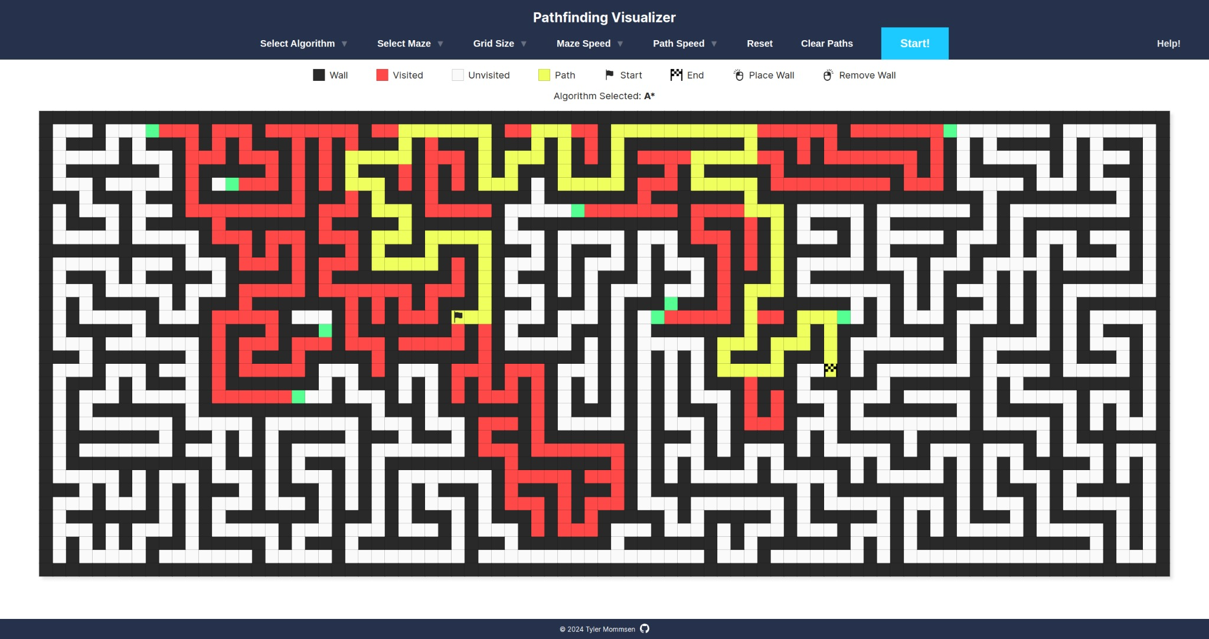Click the Pathfinding Visualizer title

point(604,18)
